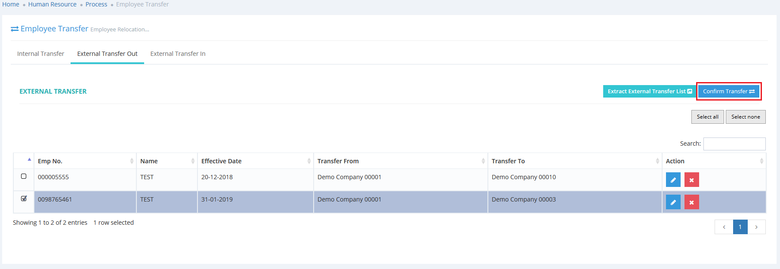The width and height of the screenshot is (780, 269).
Task: Delete employee 000005555 transfer record
Action: 691,180
